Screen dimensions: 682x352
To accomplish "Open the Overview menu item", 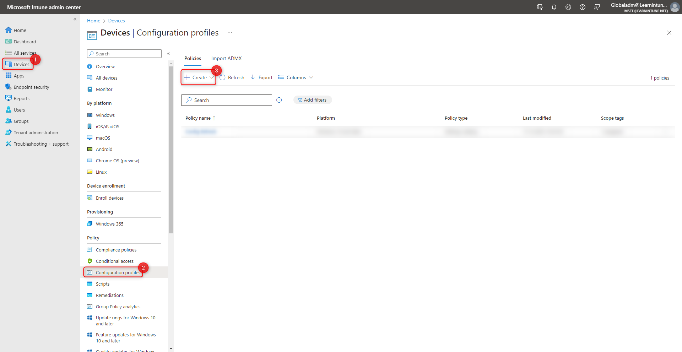I will (x=105, y=66).
